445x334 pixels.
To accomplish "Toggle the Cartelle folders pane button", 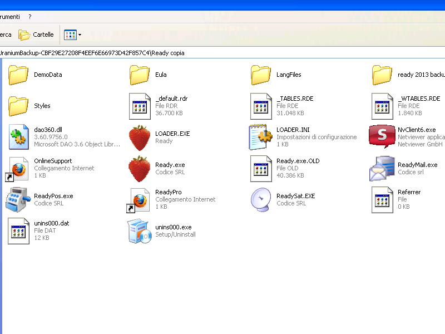I will point(36,35).
